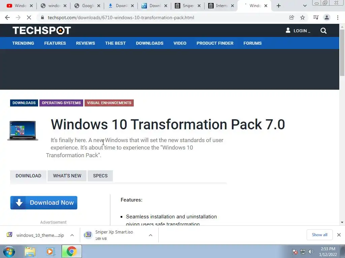This screenshot has width=345, height=258.
Task: Expand options for windows_10_theme zip download
Action: [x=72, y=235]
